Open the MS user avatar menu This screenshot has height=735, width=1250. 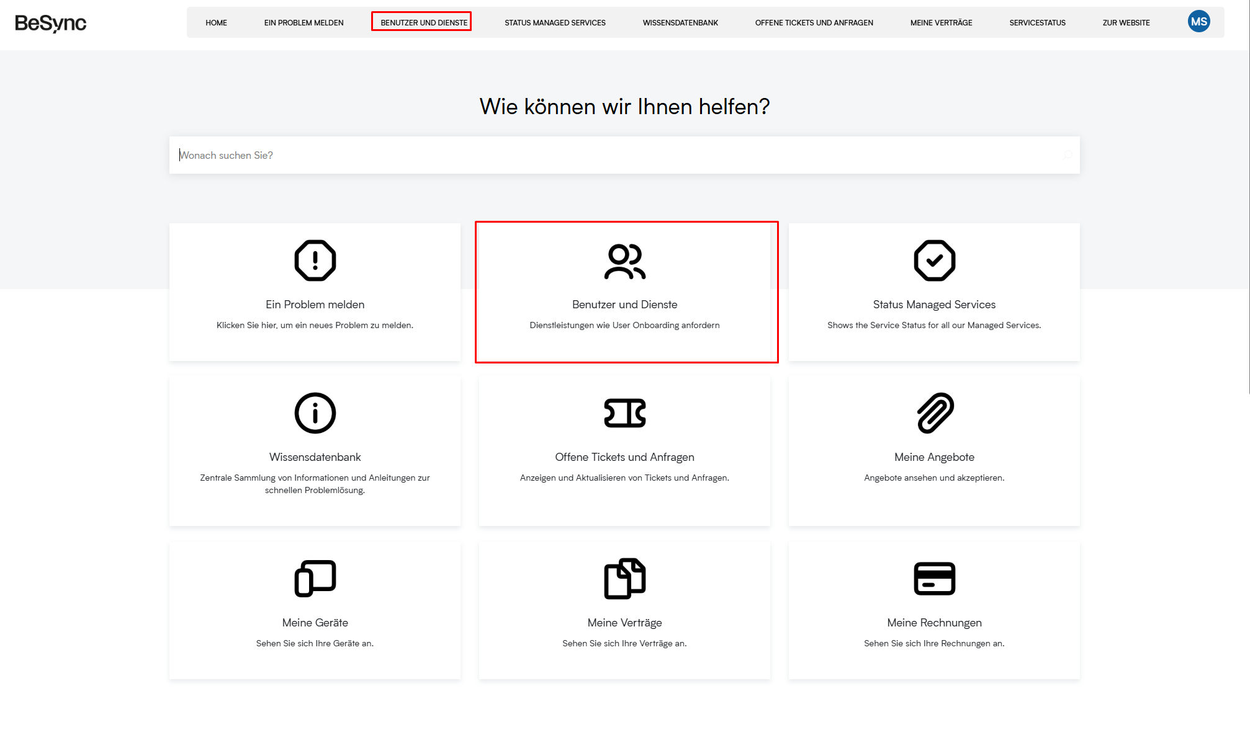1198,22
